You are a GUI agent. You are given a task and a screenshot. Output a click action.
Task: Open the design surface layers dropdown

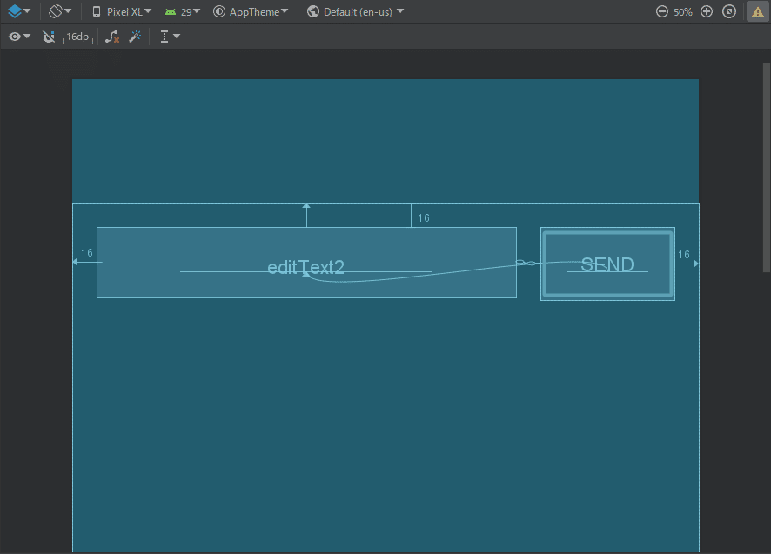19,11
